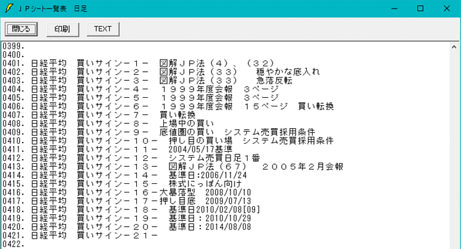Click empty row number 0399.
The image size is (461, 249).
pos(14,47)
